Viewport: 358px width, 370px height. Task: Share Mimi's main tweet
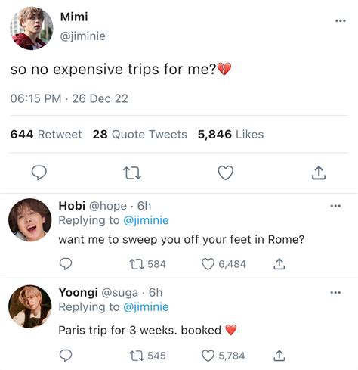click(319, 173)
